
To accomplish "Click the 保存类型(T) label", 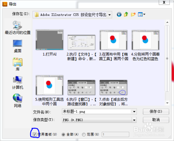I will point(44,120).
